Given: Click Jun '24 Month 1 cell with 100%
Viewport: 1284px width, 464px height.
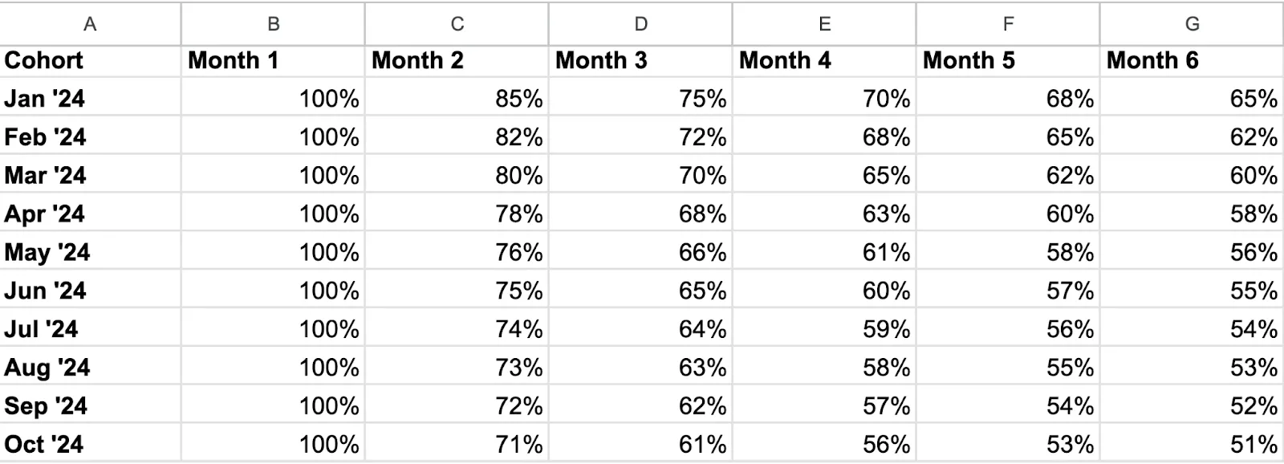Looking at the screenshot, I should [273, 291].
